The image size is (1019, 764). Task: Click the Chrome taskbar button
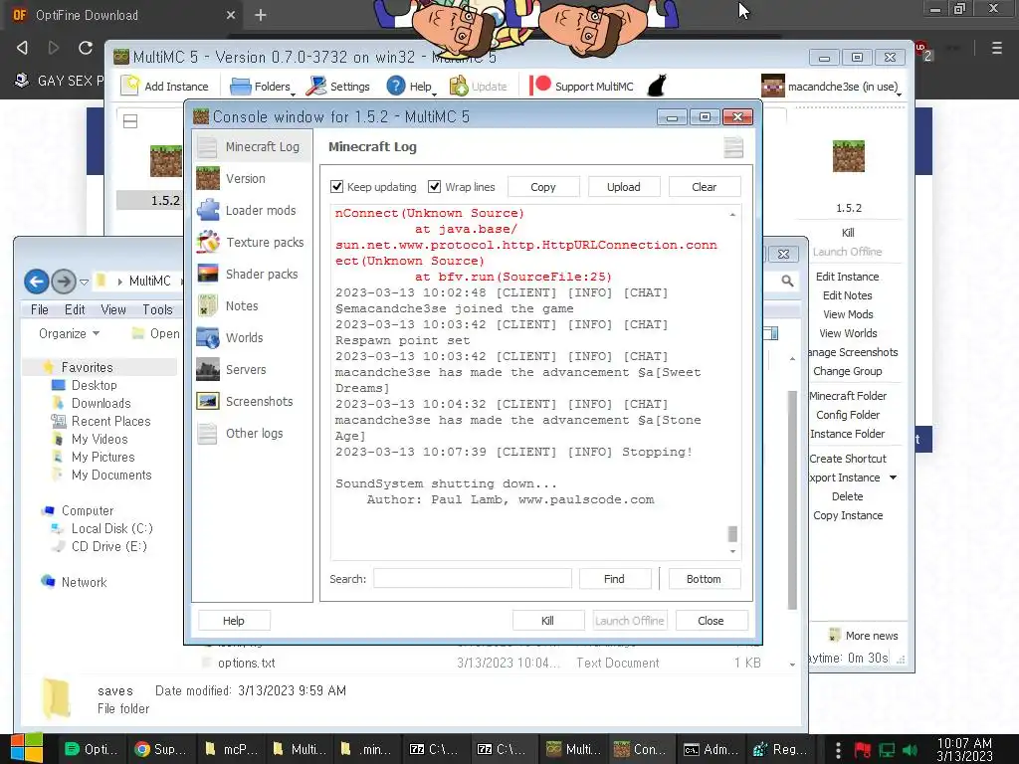click(x=160, y=749)
